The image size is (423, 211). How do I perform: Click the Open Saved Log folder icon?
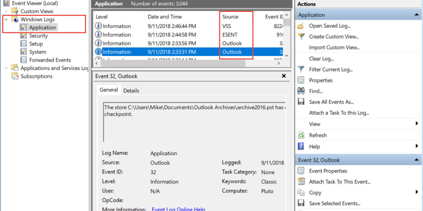click(x=301, y=26)
